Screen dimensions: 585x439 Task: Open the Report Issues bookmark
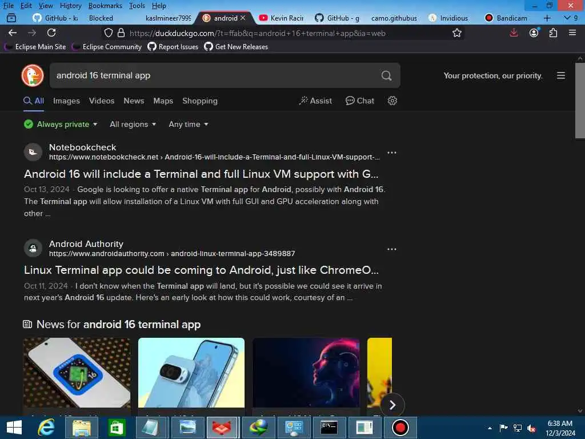click(173, 47)
